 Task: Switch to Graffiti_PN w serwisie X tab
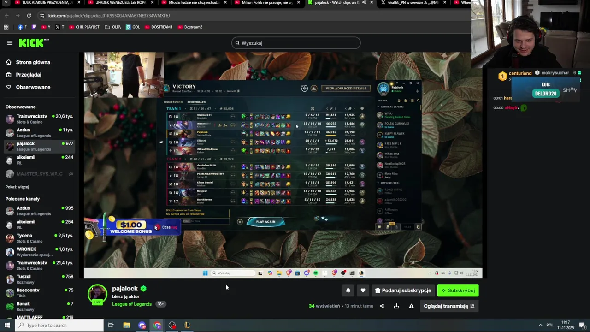pyautogui.click(x=413, y=2)
